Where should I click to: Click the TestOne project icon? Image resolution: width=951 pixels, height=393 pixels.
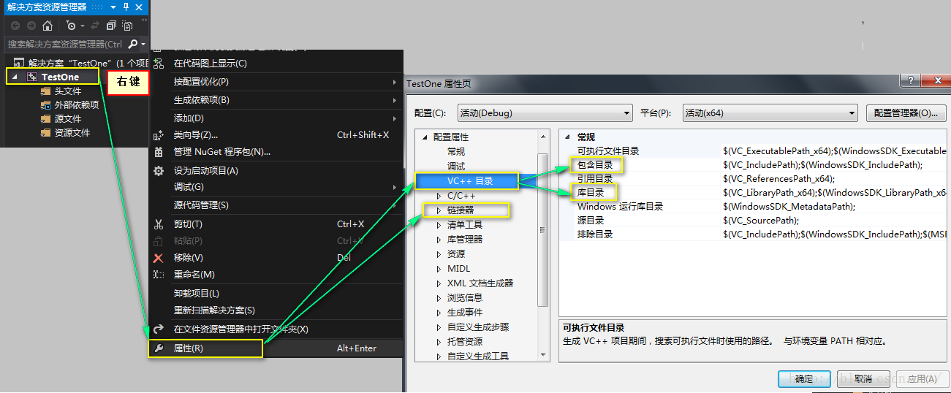[32, 77]
